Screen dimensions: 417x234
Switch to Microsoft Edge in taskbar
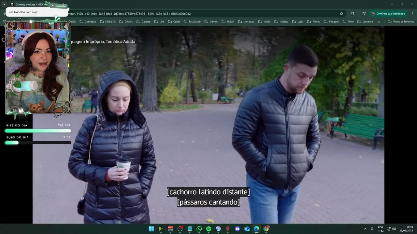point(256,229)
